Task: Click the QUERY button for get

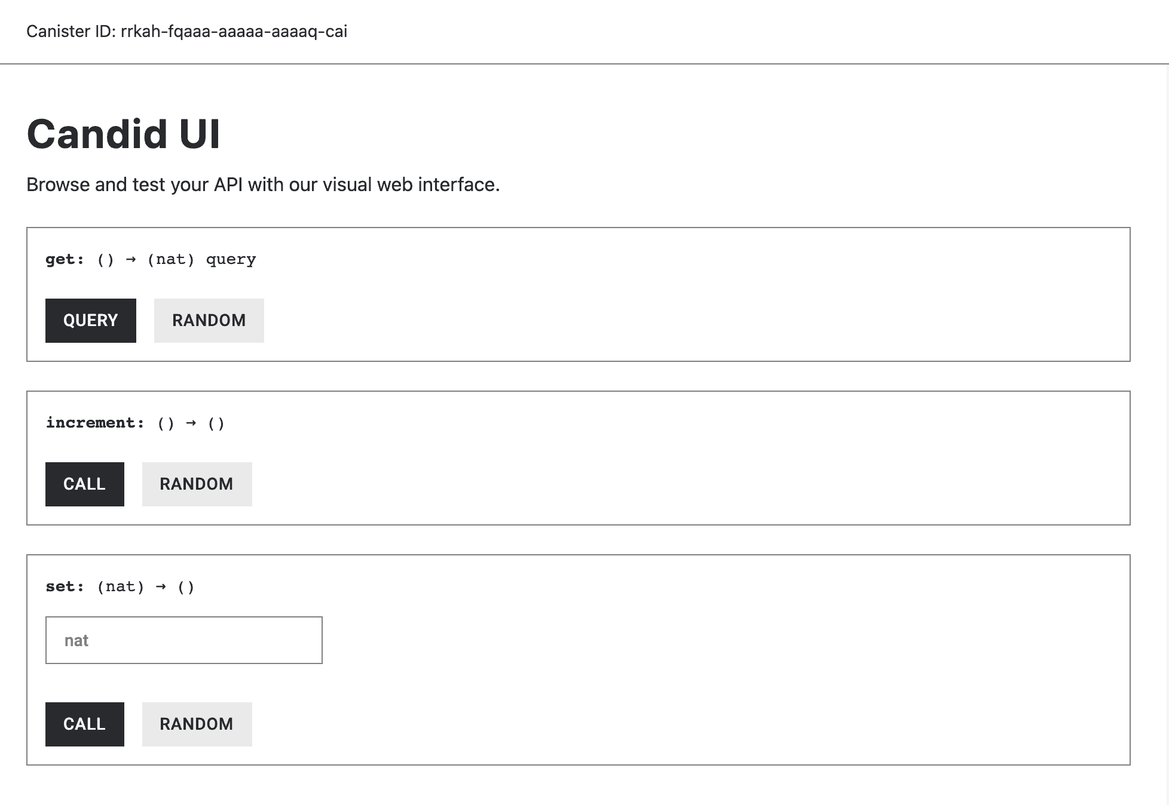Action: (90, 321)
